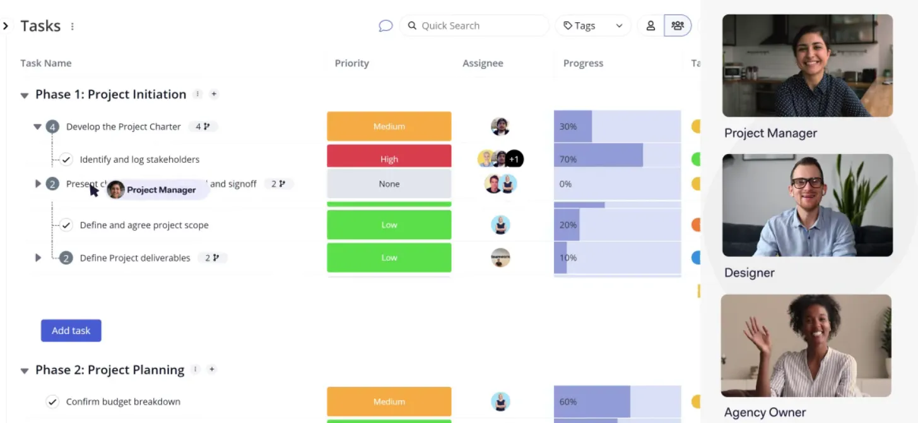918x423 pixels.
Task: Click the single-user filter icon
Action: point(650,26)
